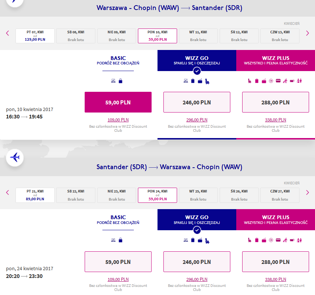Click circled airplane icon under return WIZZ PLUS
The height and width of the screenshot is (295, 315).
point(271,240)
